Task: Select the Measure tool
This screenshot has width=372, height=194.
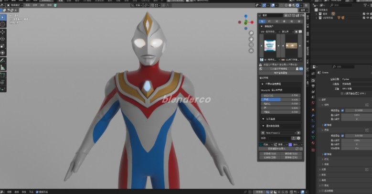Action: [2, 68]
